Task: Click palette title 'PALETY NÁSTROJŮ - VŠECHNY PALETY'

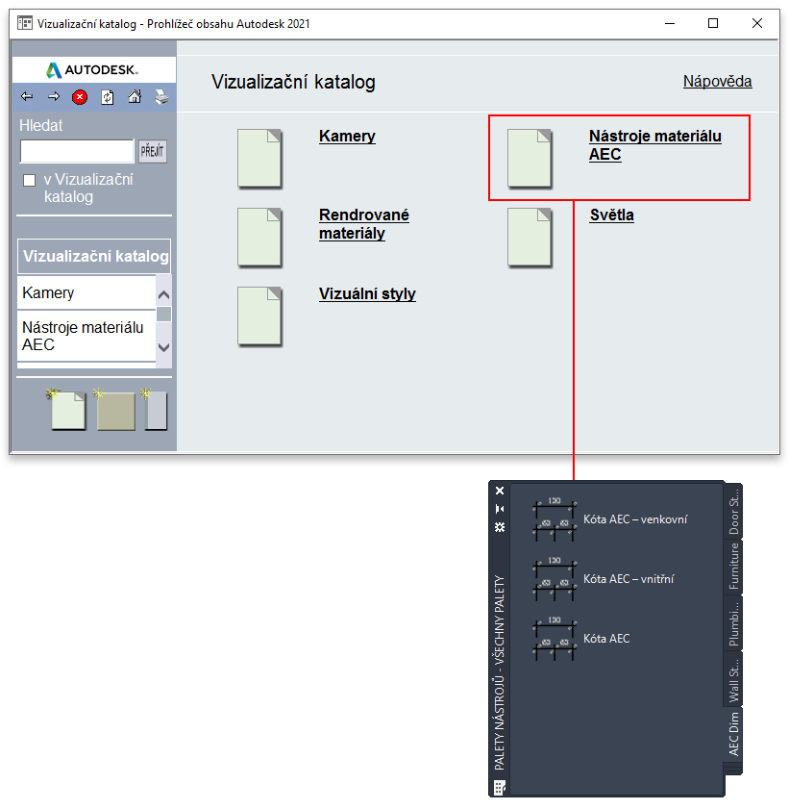Action: (500, 672)
